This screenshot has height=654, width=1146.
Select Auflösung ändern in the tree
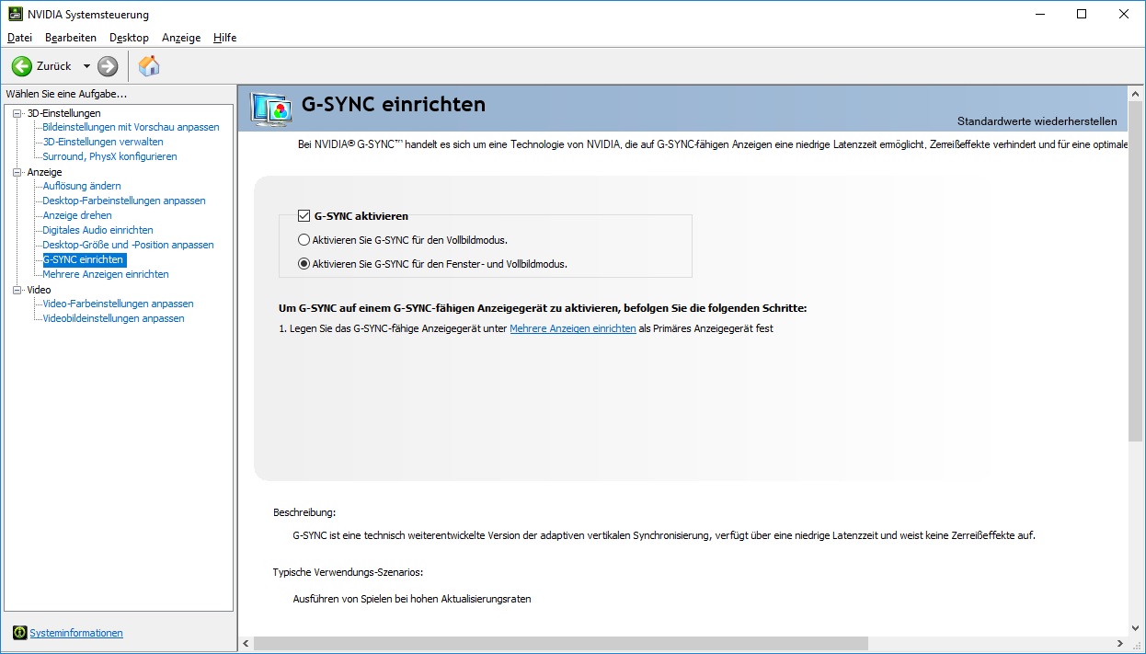[82, 186]
